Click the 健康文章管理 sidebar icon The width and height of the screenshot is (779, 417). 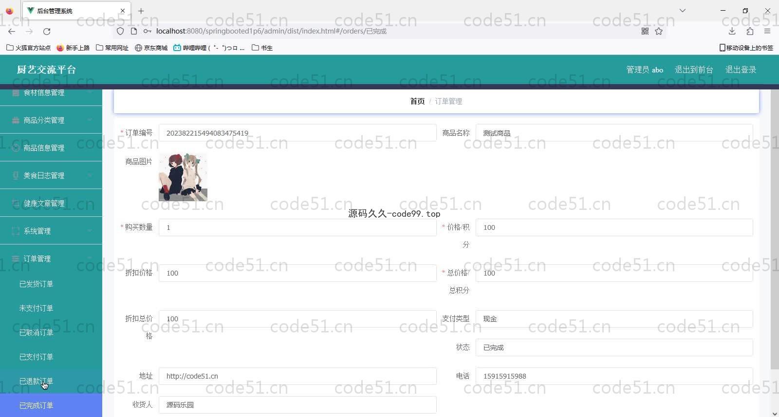pos(16,203)
